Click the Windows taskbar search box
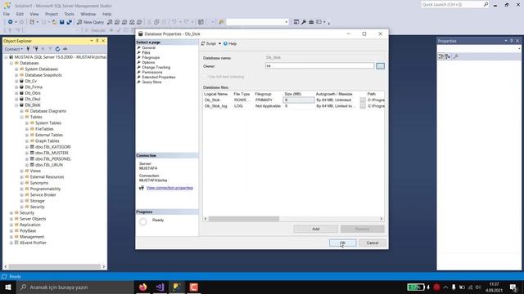The image size is (524, 294). tap(75, 287)
